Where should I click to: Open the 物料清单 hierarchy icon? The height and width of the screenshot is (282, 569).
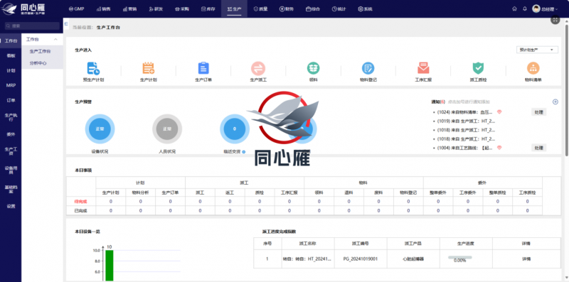(x=533, y=68)
